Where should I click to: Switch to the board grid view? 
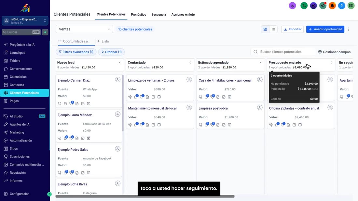265,29
